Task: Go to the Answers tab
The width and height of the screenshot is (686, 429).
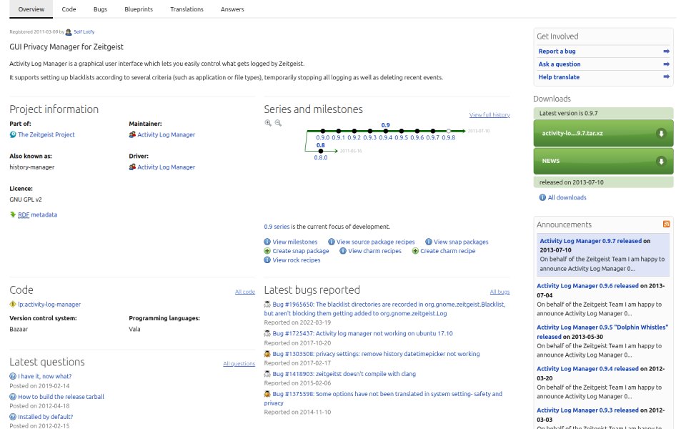Action: point(232,9)
